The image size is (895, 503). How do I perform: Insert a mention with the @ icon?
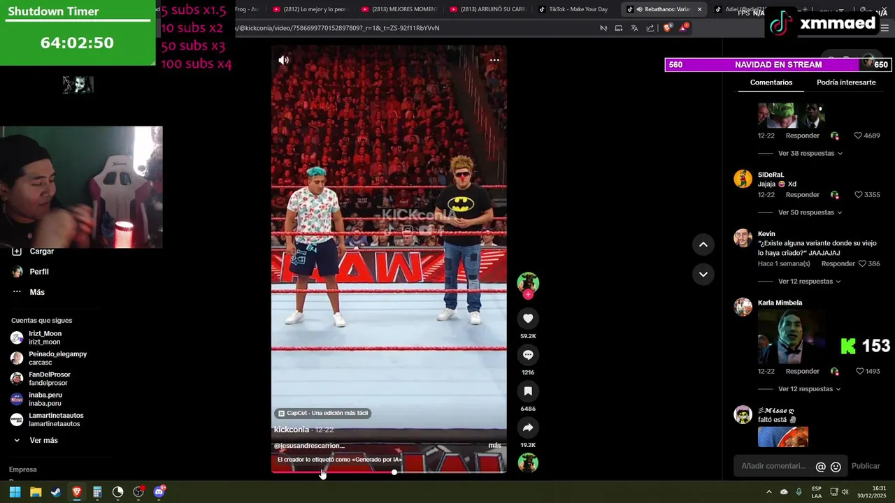(821, 467)
